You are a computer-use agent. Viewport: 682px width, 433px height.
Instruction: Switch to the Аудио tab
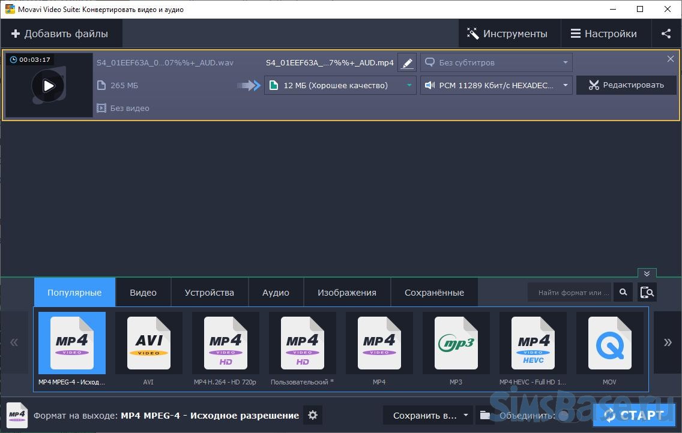tap(276, 293)
